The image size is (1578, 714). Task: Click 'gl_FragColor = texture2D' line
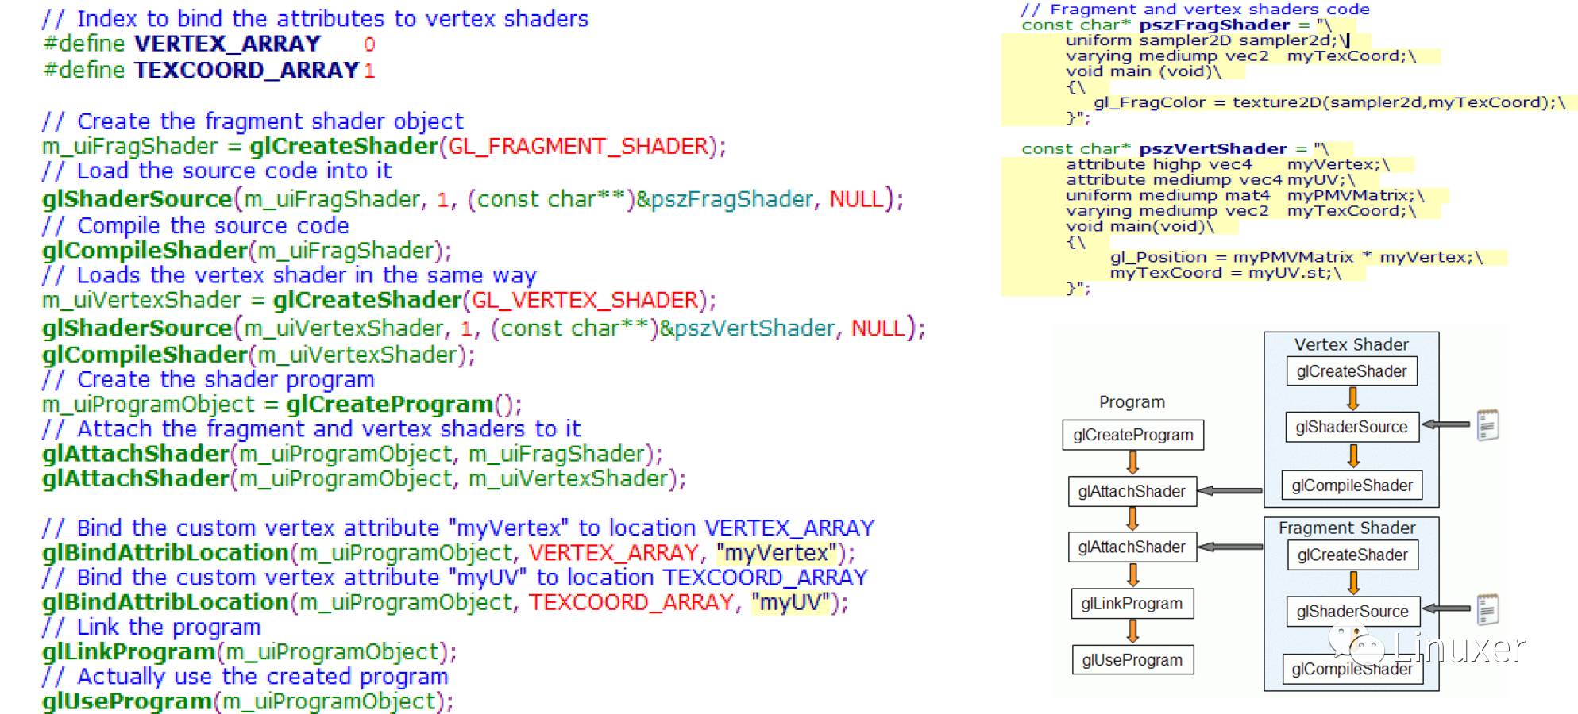click(1330, 102)
